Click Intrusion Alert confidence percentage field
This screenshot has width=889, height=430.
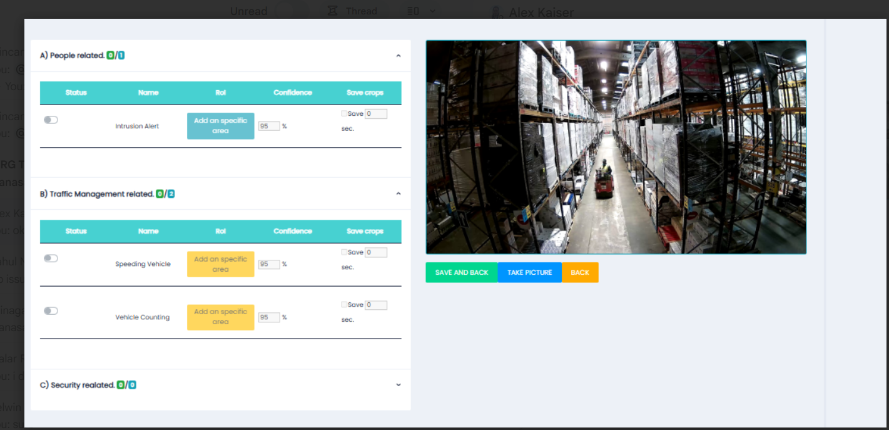(268, 126)
